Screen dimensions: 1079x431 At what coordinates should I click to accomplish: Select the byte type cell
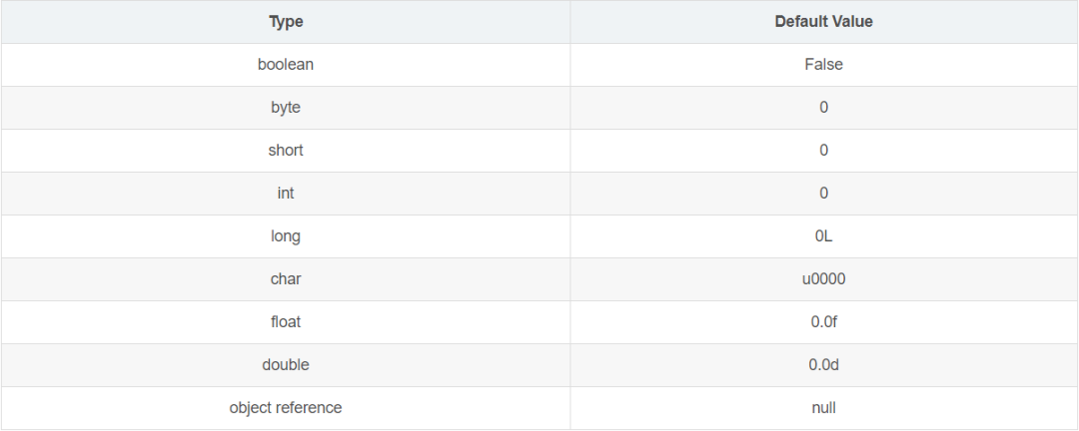(x=286, y=107)
